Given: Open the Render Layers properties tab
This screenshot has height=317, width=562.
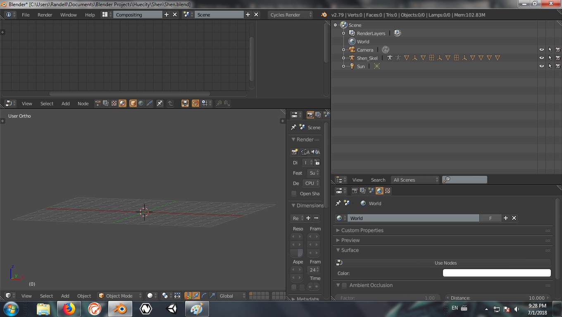Looking at the screenshot, I should click(362, 191).
